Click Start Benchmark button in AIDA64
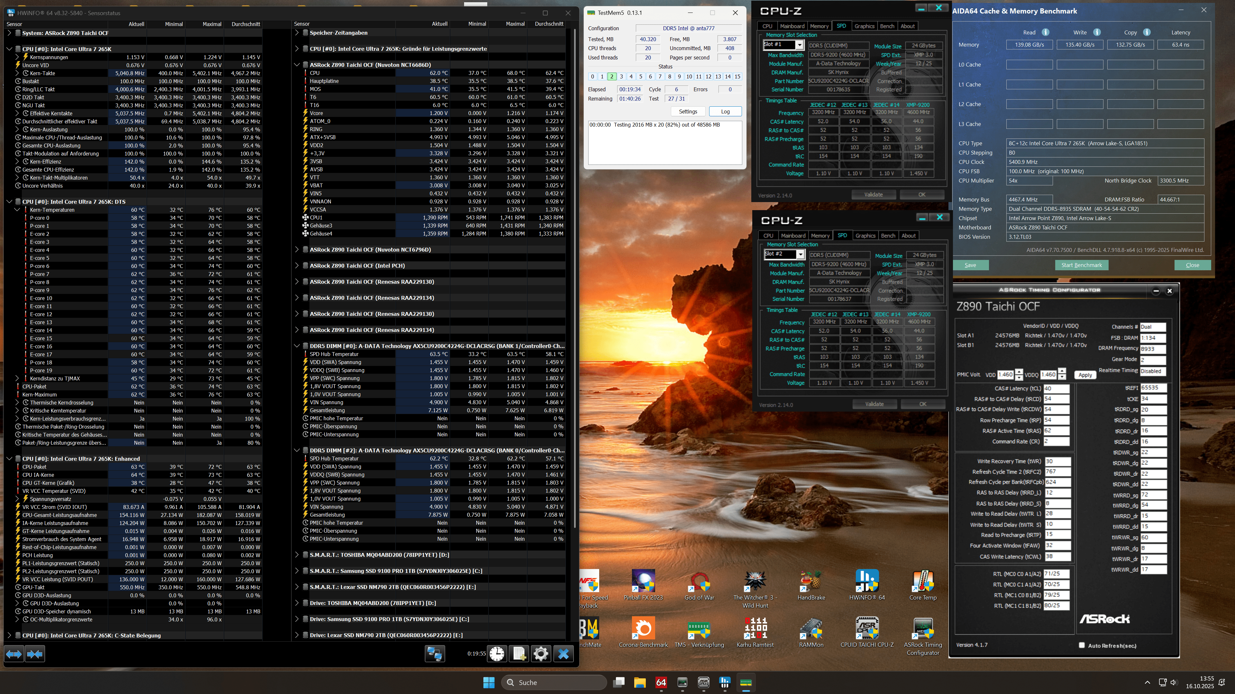This screenshot has width=1235, height=694. [x=1081, y=265]
